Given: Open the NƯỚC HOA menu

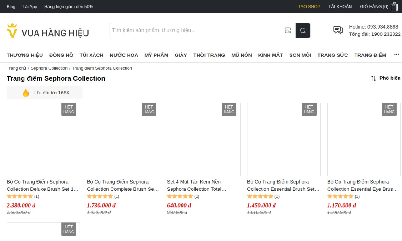Looking at the screenshot, I should (x=124, y=55).
